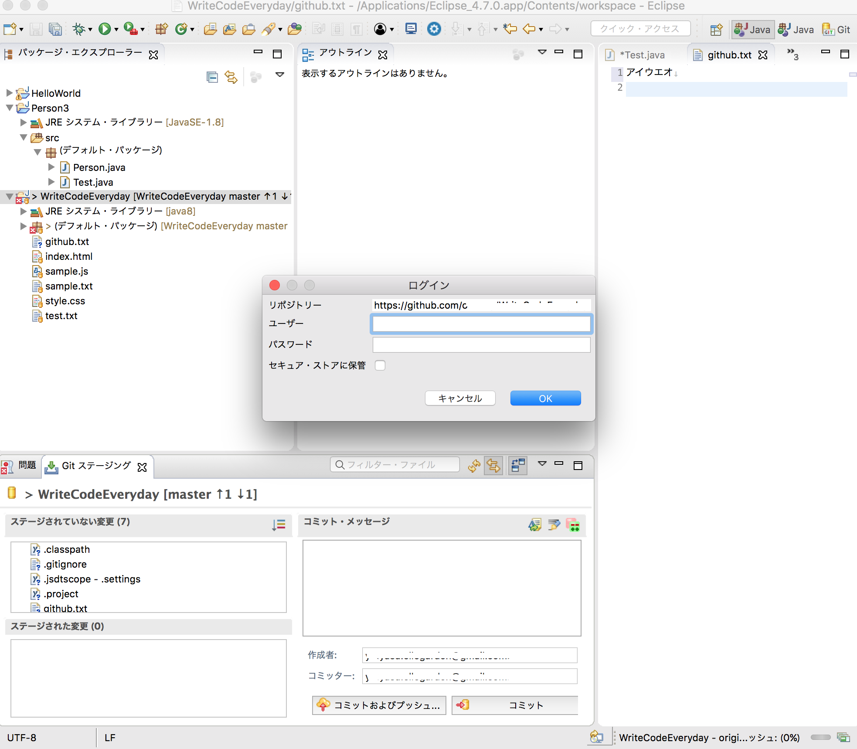Viewport: 857px width, 749px height.
Task: Collapse the src folder
Action: point(23,137)
